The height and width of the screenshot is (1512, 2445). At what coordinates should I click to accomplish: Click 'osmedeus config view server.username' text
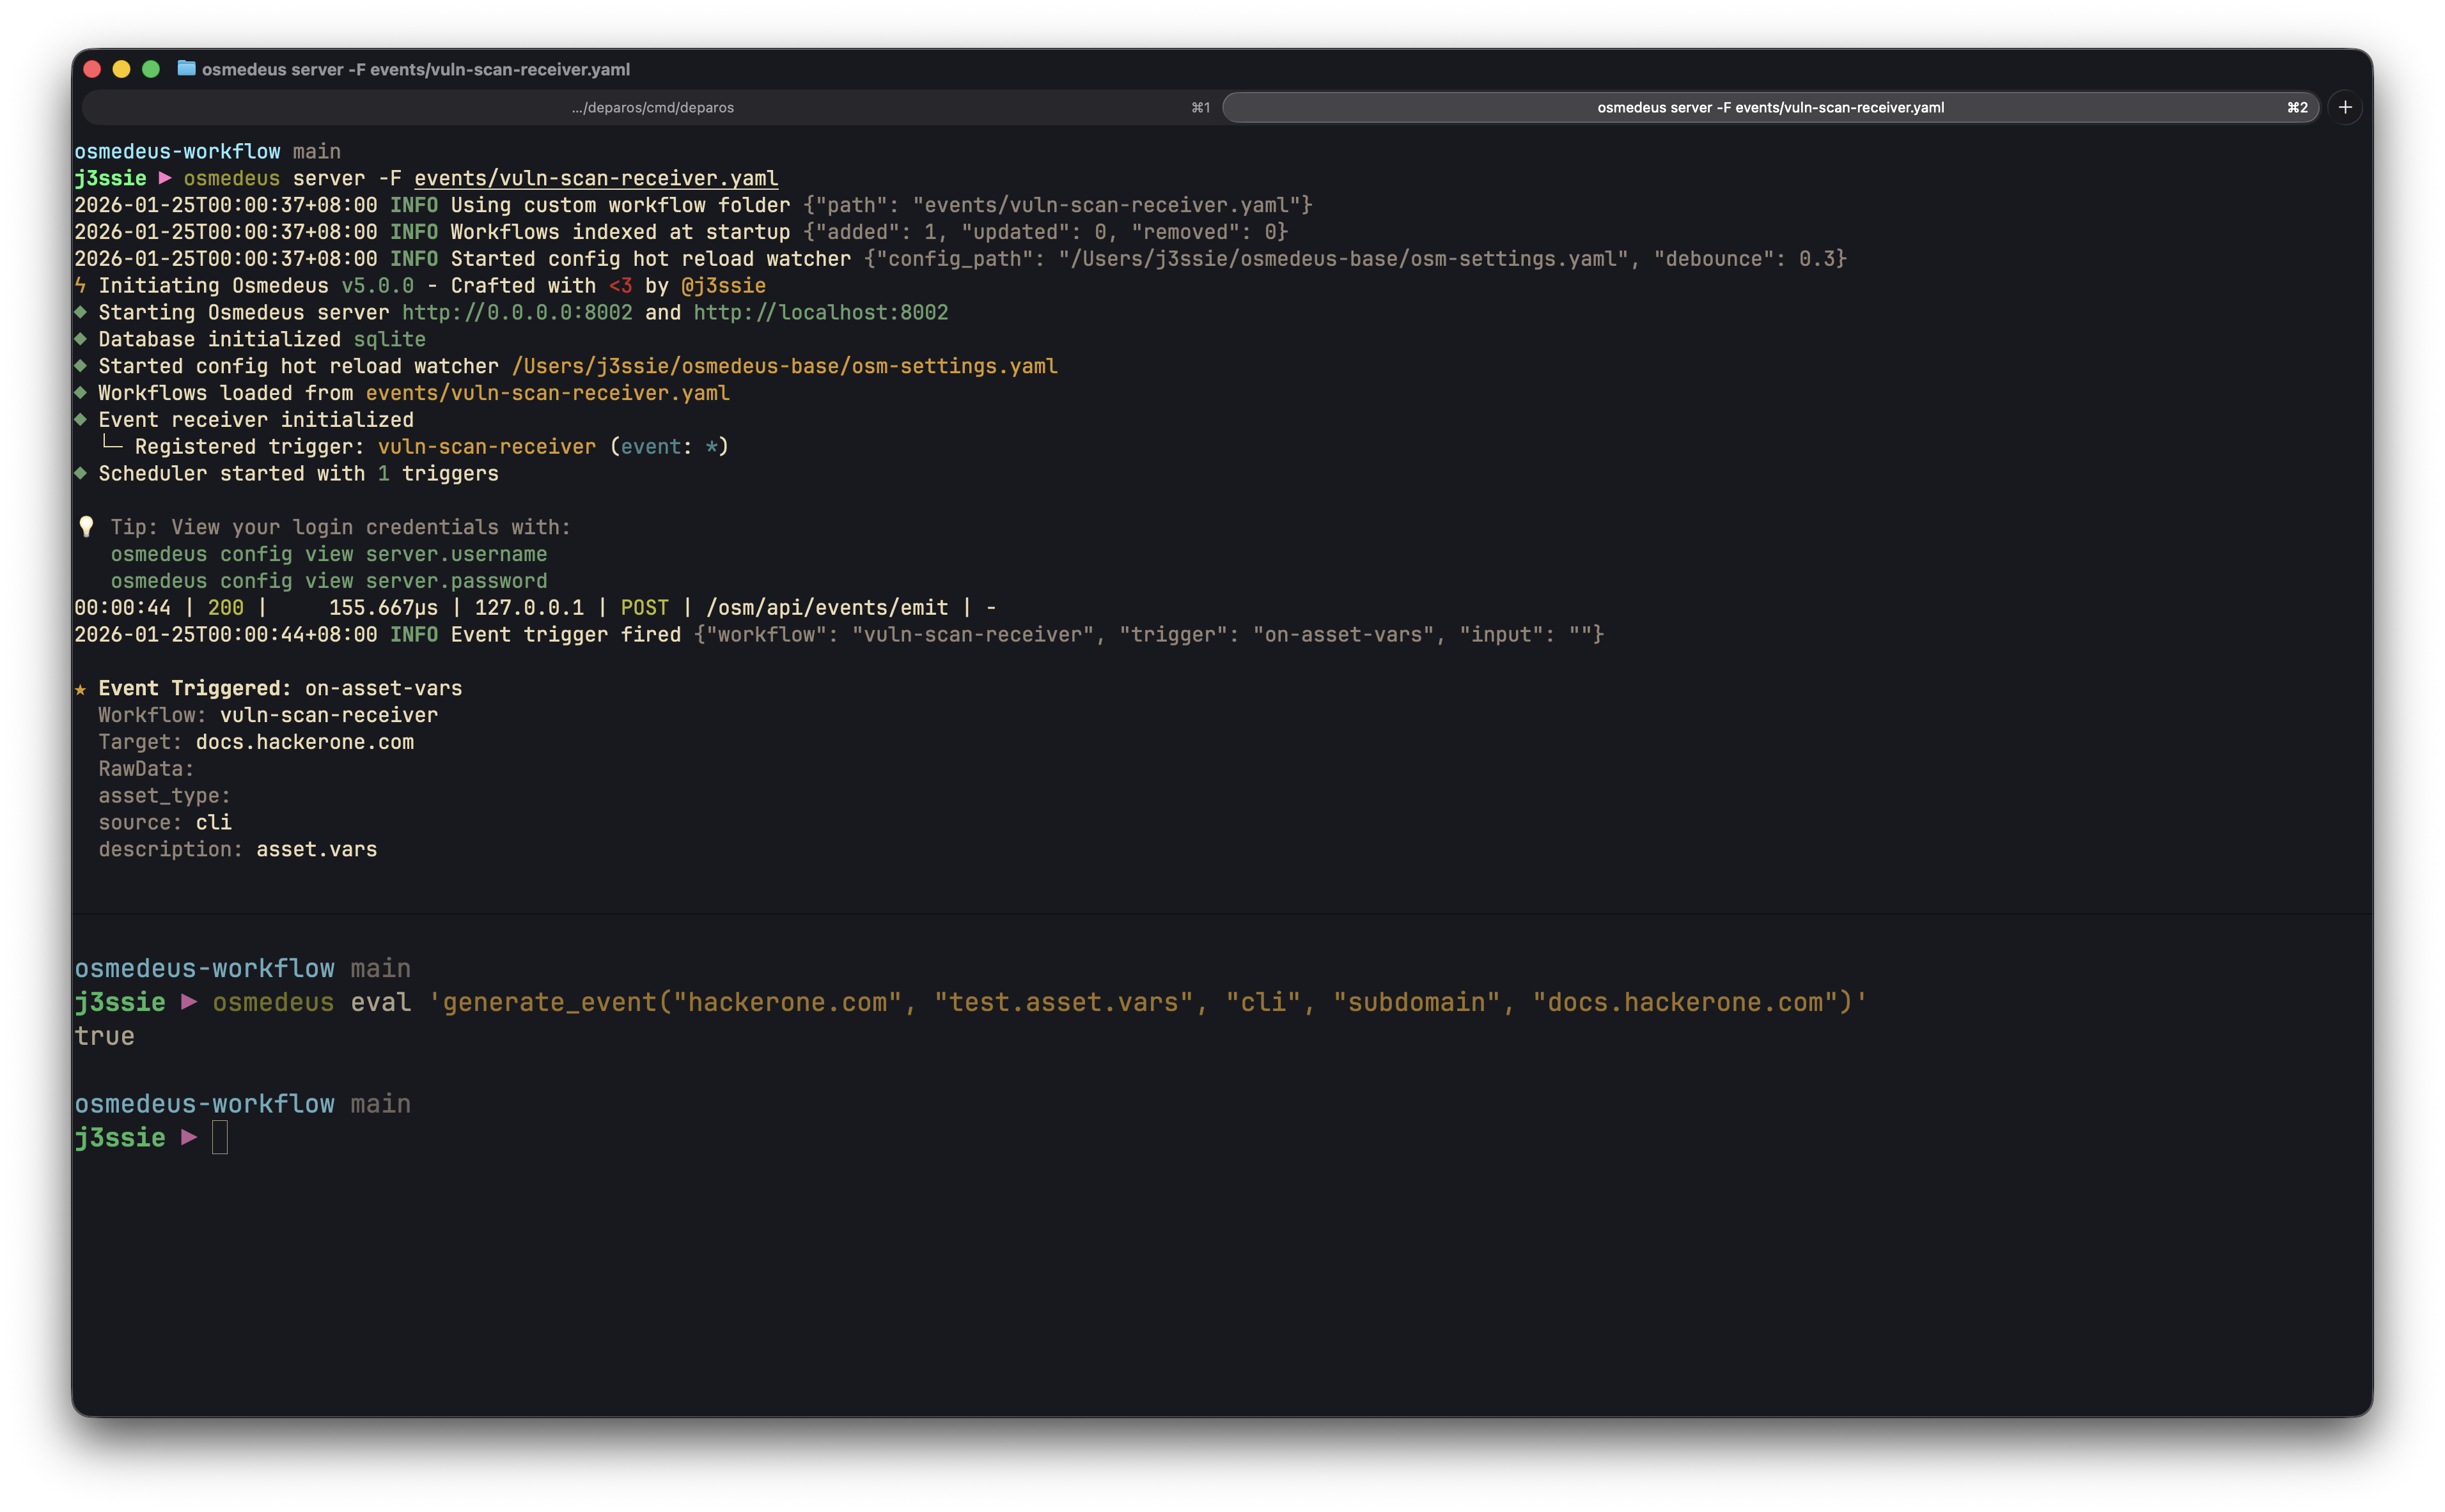pyautogui.click(x=328, y=554)
